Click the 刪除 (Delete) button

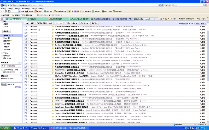tap(51, 23)
